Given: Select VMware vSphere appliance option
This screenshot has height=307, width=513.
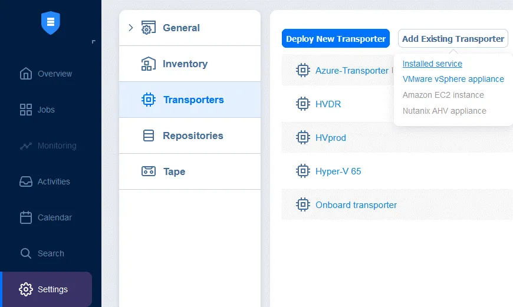Looking at the screenshot, I should (453, 79).
